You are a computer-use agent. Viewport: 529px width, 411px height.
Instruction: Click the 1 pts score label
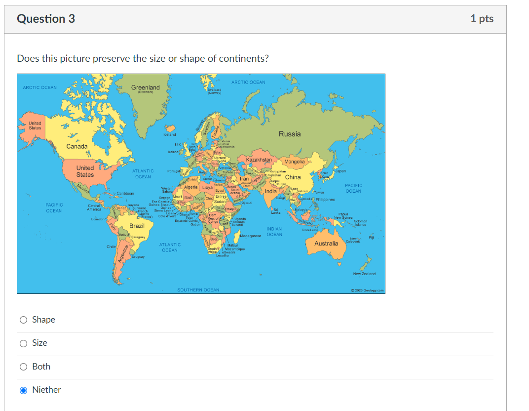(482, 19)
